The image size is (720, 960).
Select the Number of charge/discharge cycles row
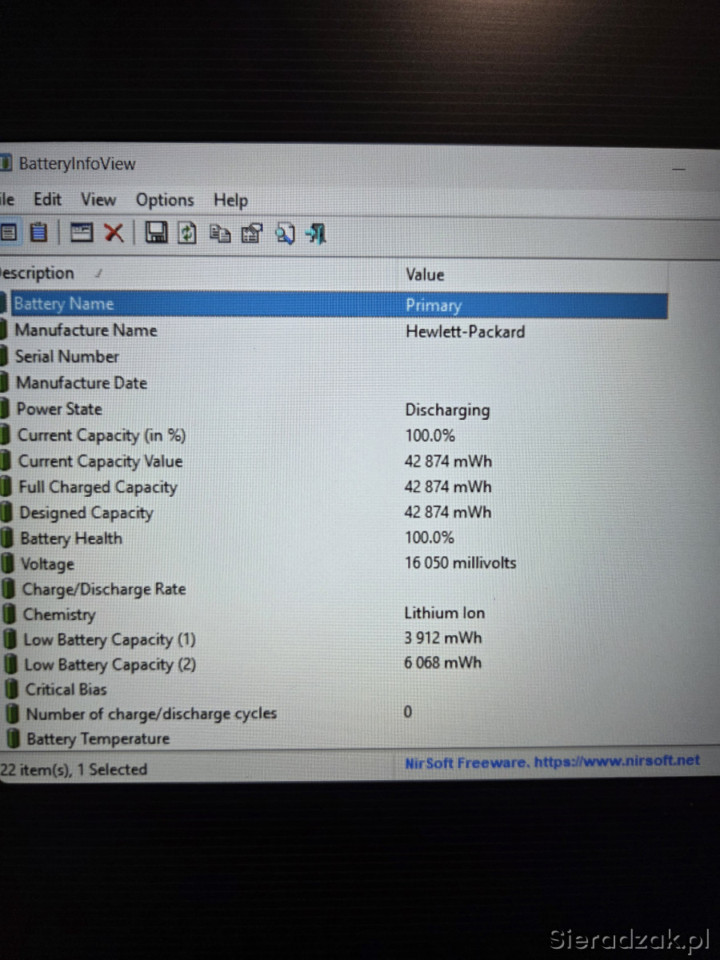(x=151, y=714)
